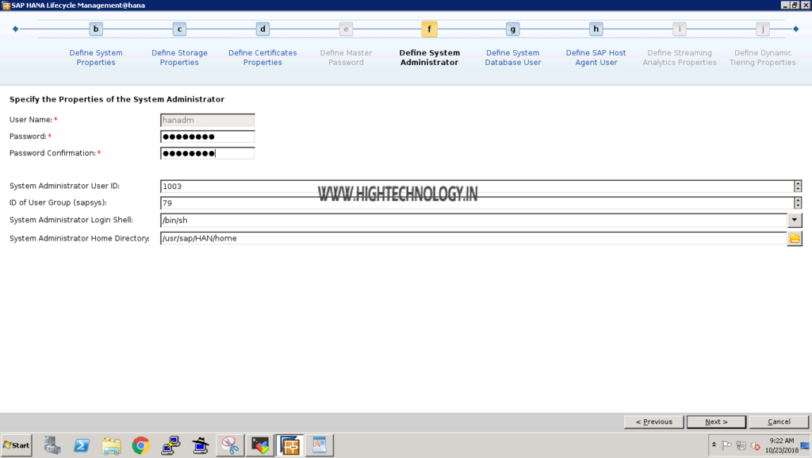Click the left arrow of the step roadmap
Image resolution: width=812 pixels, height=458 pixels.
point(16,29)
